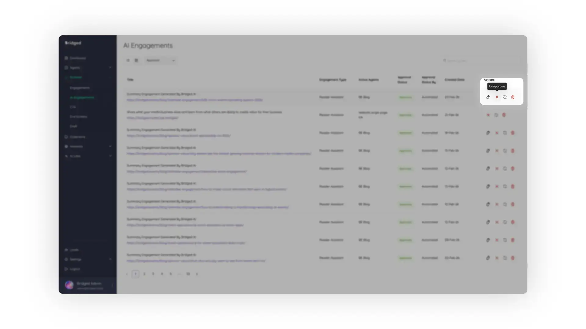
Task: Click the Bridged logo
Action: click(73, 43)
